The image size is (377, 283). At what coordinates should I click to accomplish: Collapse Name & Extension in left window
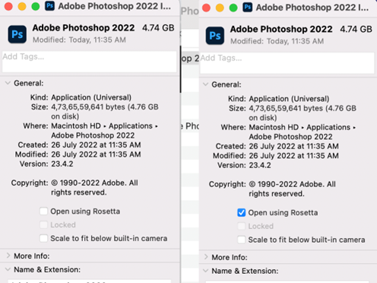(x=8, y=269)
